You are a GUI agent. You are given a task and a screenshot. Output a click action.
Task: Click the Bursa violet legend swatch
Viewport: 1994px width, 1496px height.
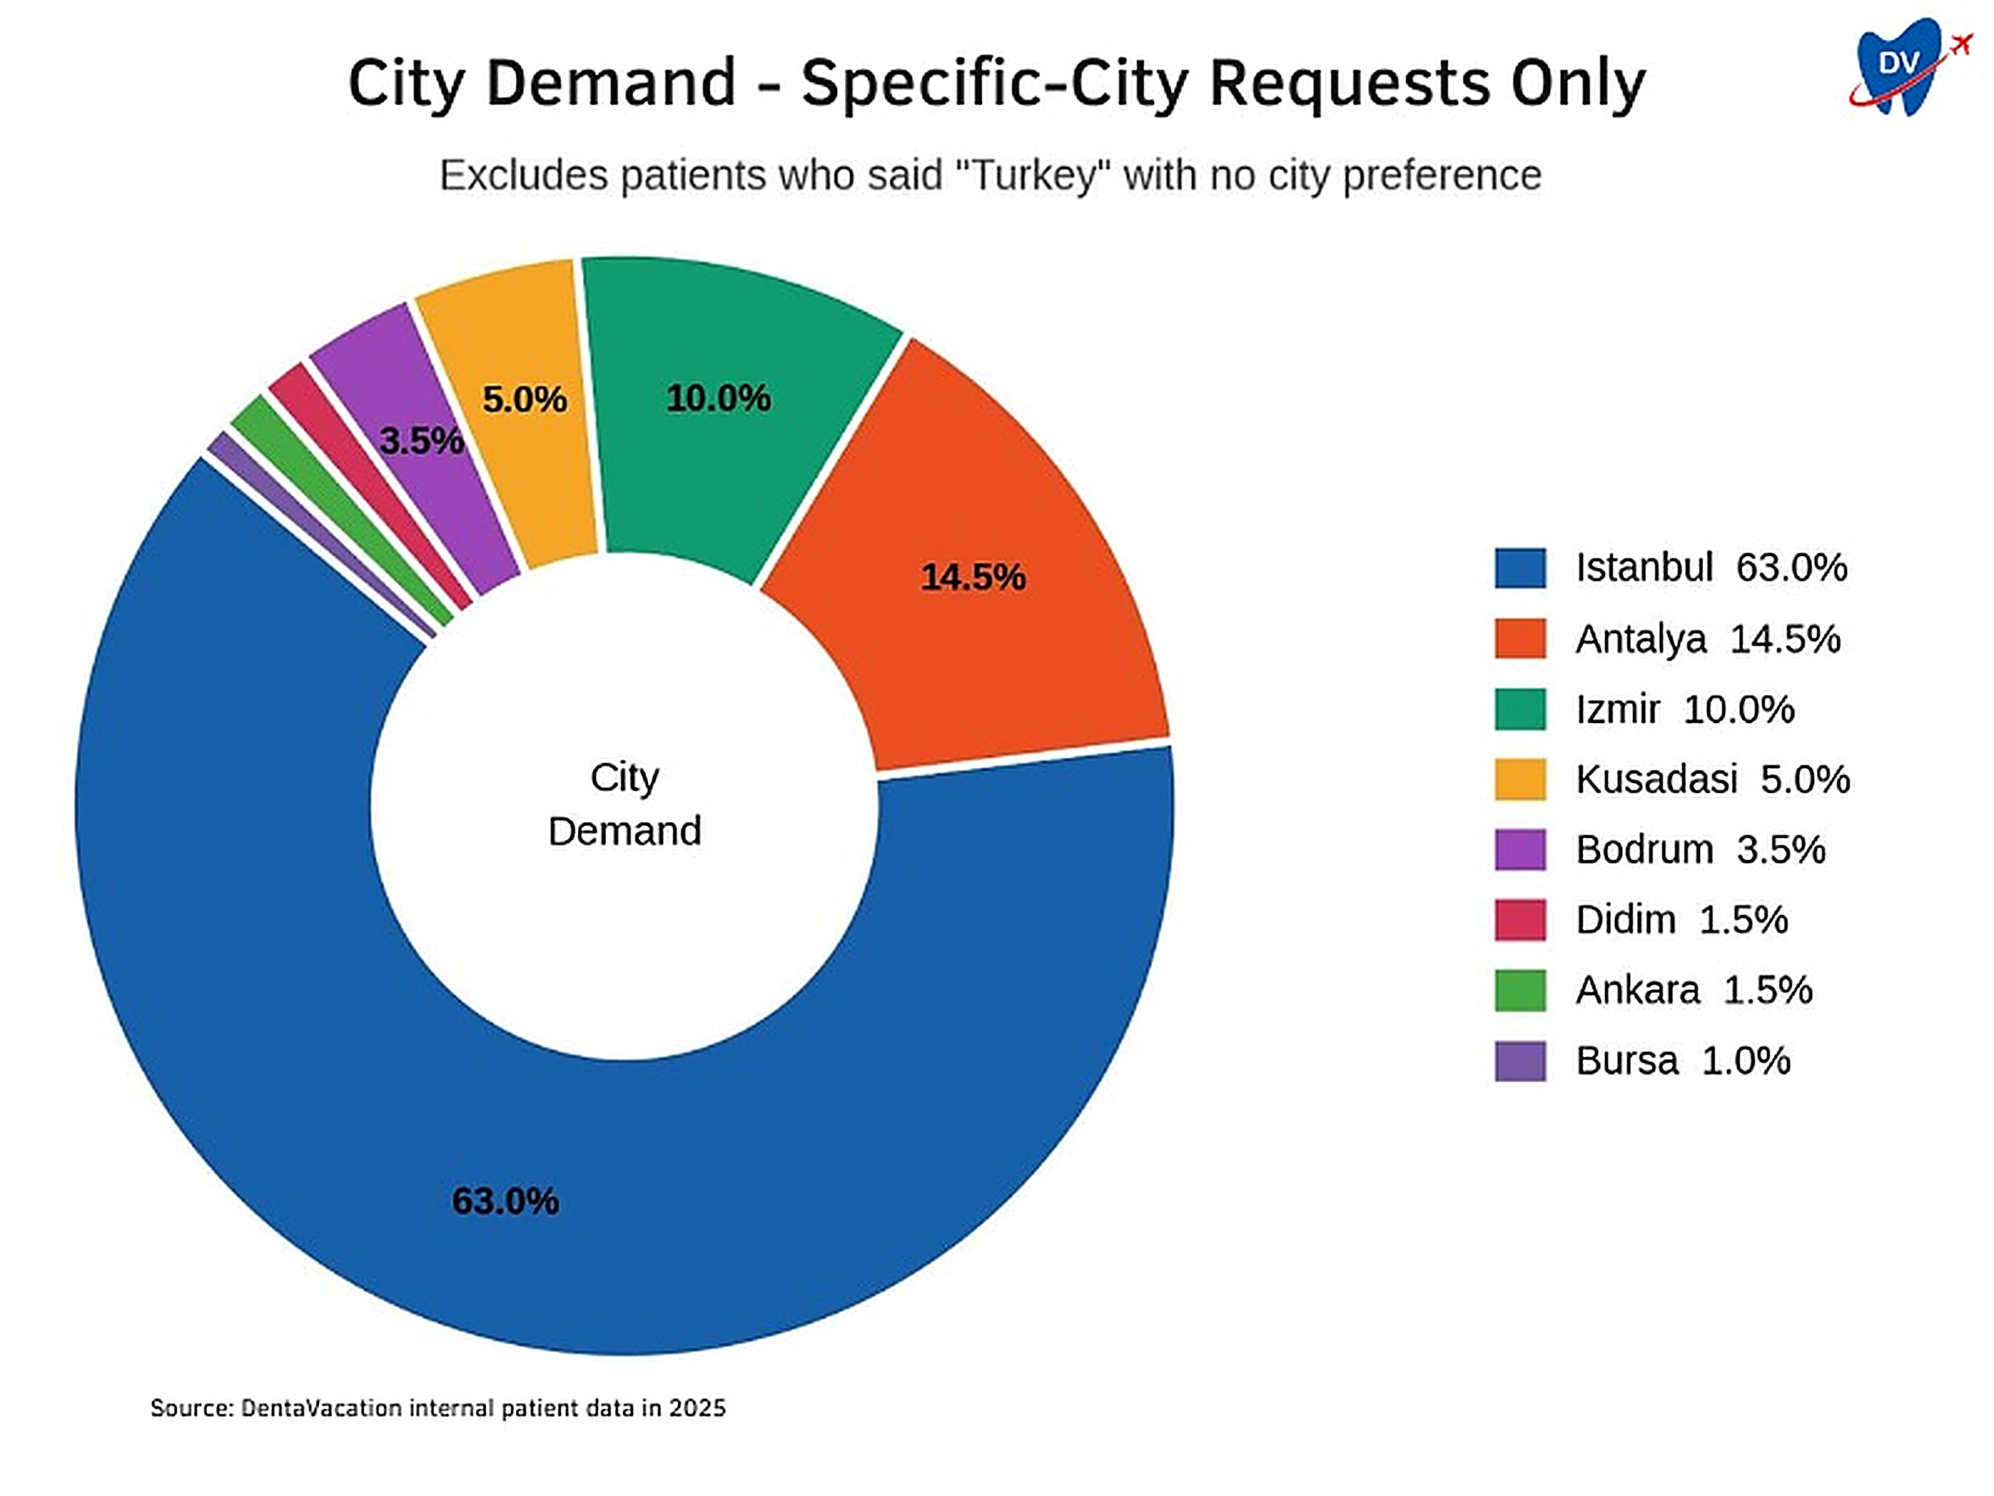coord(1520,1060)
